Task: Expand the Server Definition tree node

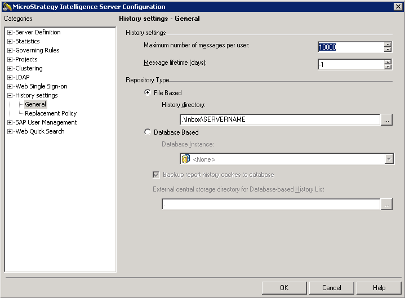Action: [10, 32]
